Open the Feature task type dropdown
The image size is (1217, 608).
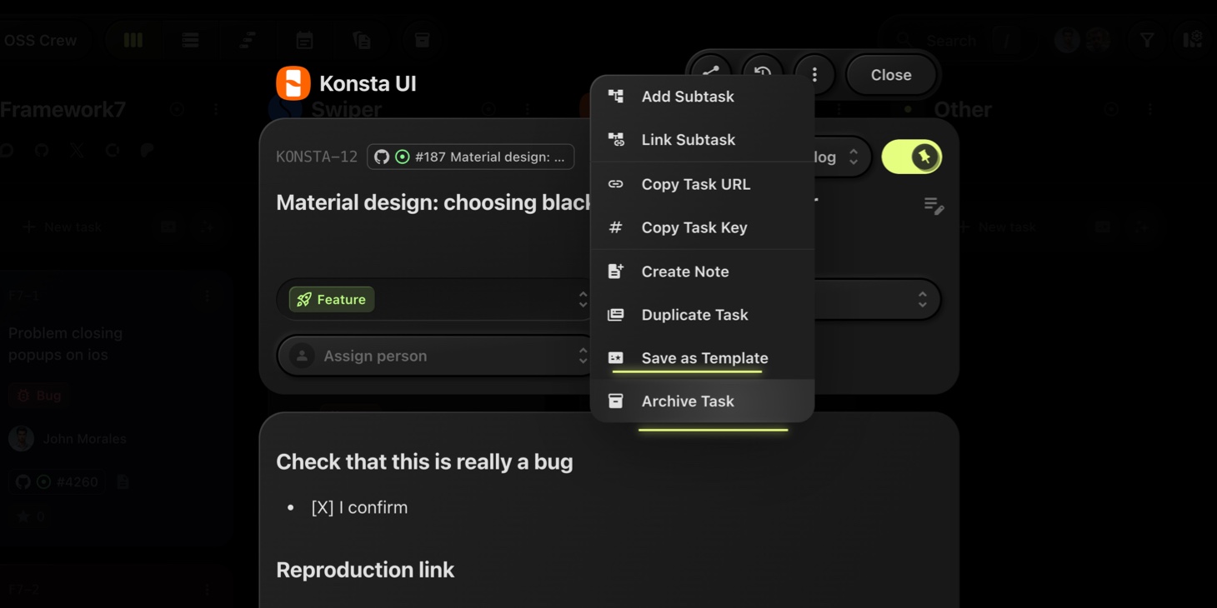(x=434, y=300)
